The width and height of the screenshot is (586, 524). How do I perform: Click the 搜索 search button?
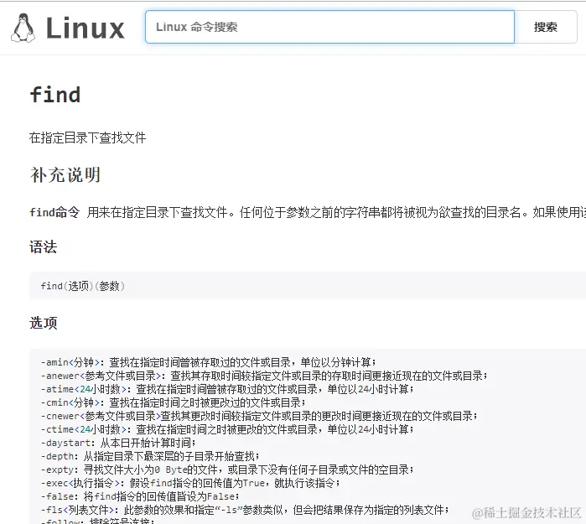coord(546,27)
